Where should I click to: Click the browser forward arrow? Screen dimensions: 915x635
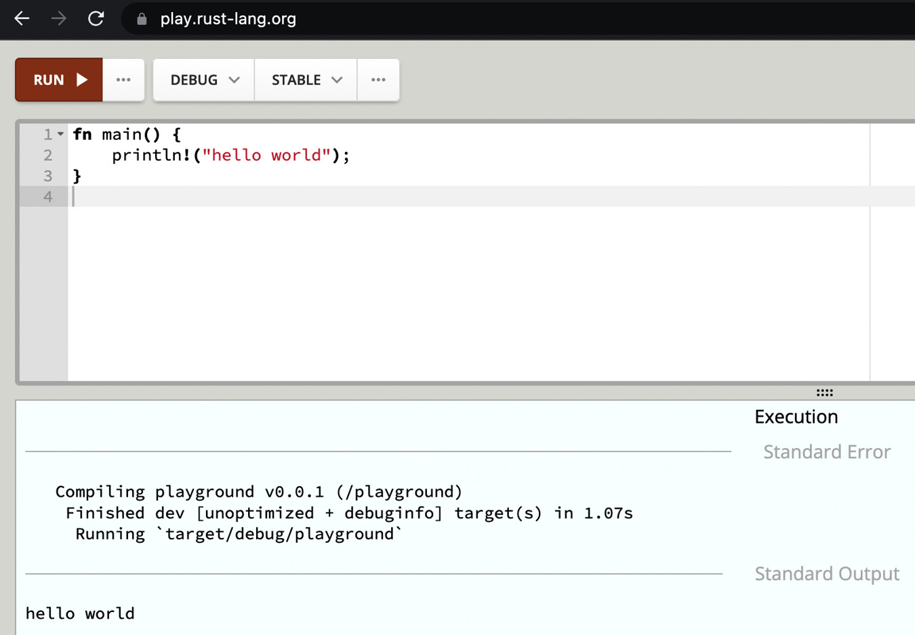click(x=59, y=18)
